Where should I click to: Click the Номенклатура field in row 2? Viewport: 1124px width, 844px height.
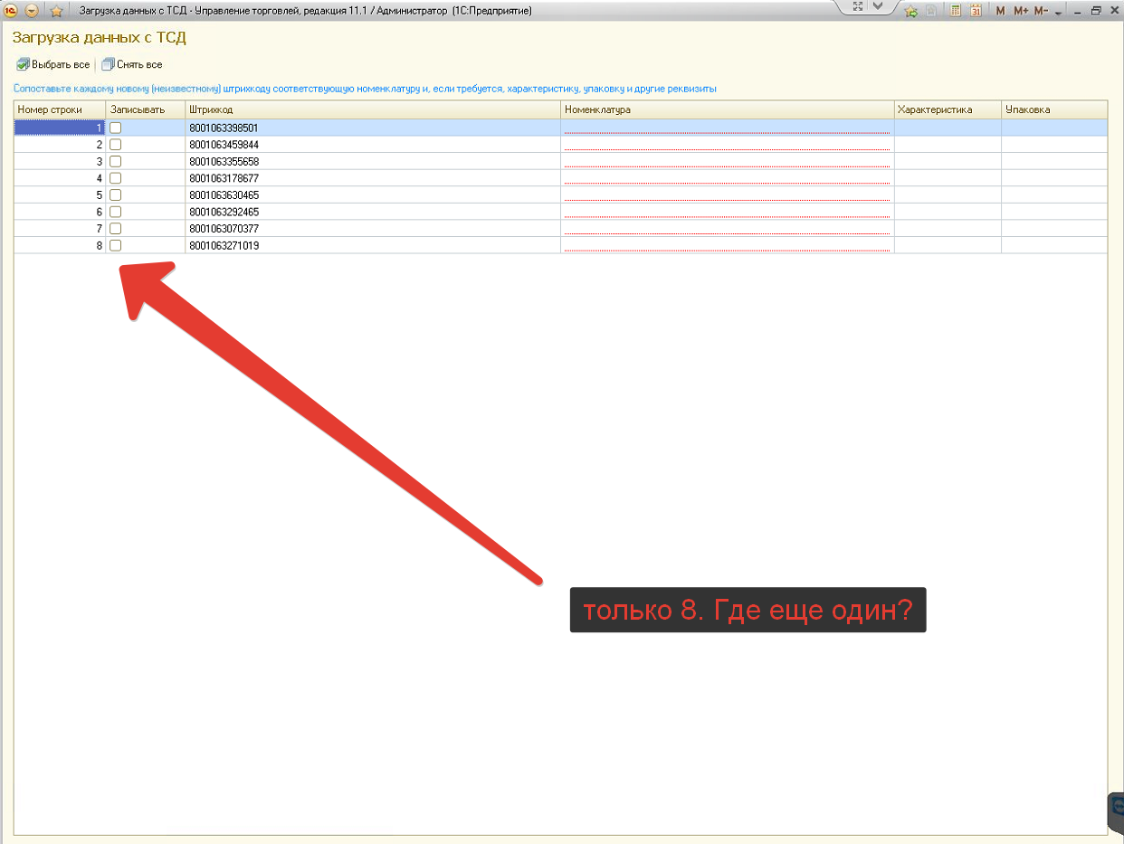727,145
